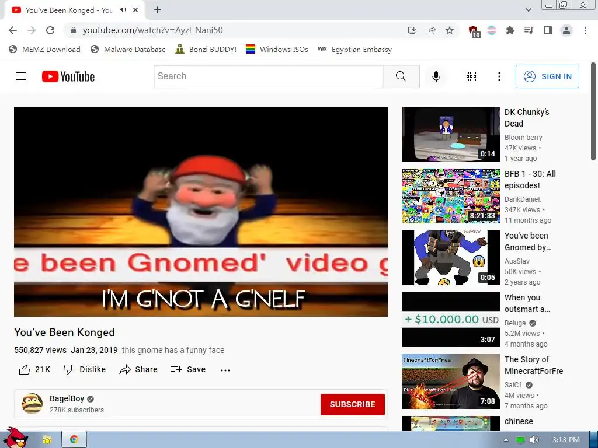Image resolution: width=598 pixels, height=448 pixels.
Task: Open YouTube settings three-dot menu
Action: click(x=499, y=76)
